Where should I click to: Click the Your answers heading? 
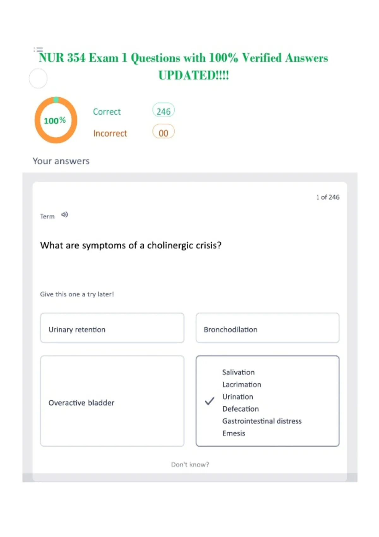(x=61, y=161)
